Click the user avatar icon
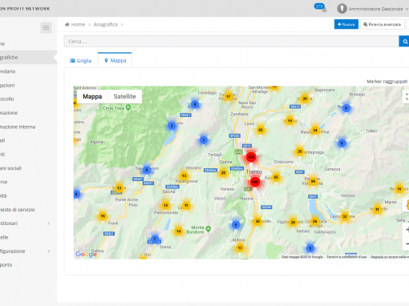The height and width of the screenshot is (306, 409). click(342, 9)
